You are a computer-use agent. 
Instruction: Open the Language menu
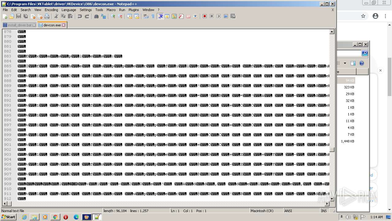[x=69, y=10]
